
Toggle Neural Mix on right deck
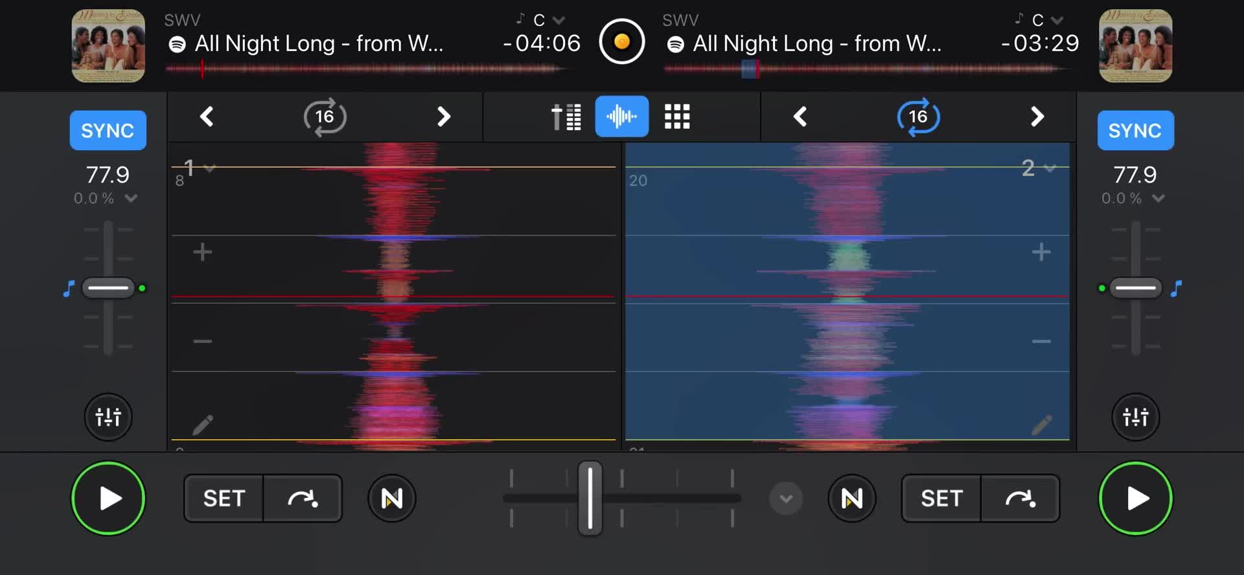(x=852, y=499)
